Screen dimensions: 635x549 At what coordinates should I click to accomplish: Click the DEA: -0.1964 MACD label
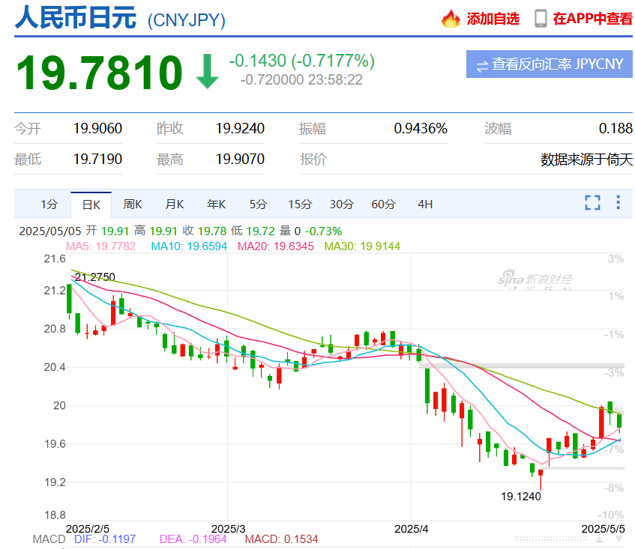193,539
